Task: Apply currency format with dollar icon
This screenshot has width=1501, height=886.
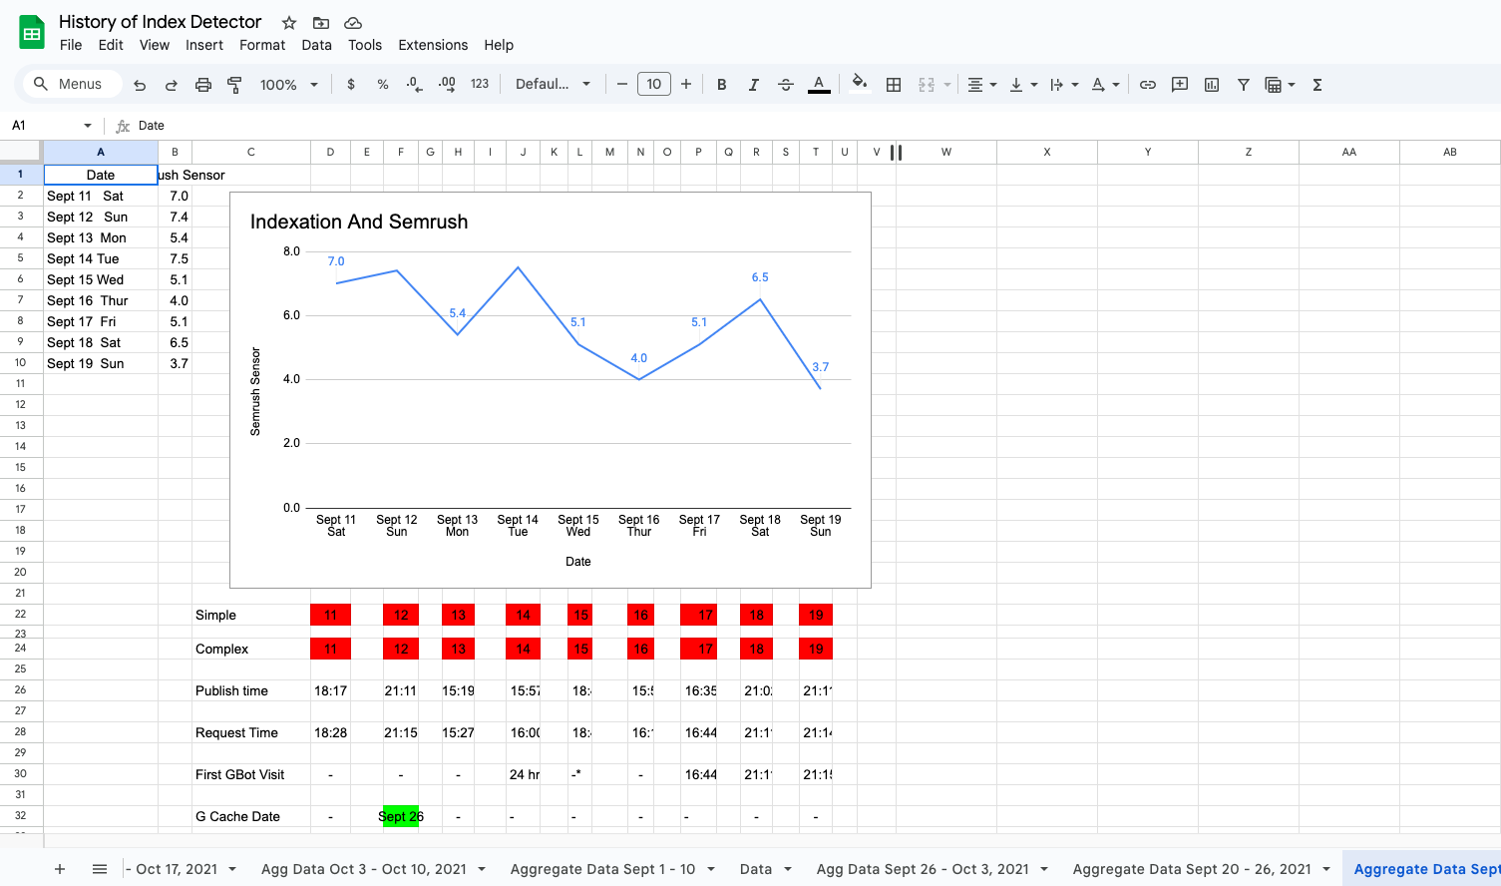Action: point(351,85)
